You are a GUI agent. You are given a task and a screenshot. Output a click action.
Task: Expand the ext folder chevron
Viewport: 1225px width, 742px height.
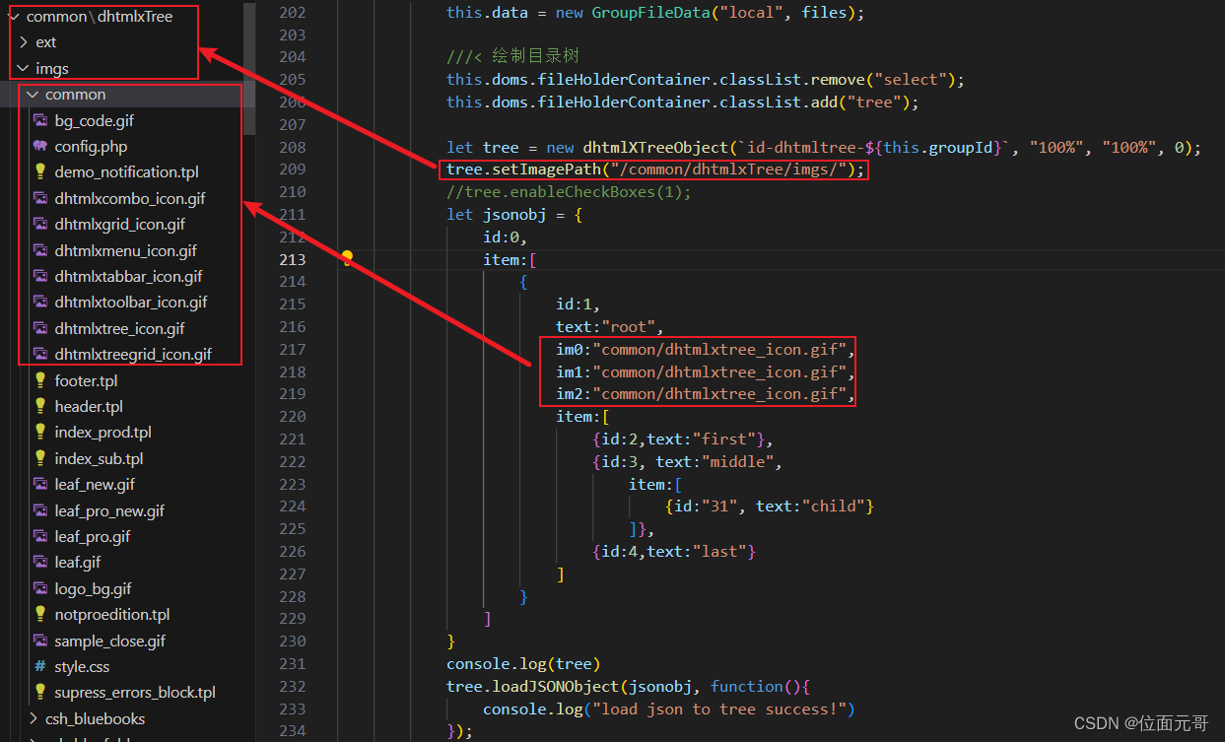(x=24, y=42)
